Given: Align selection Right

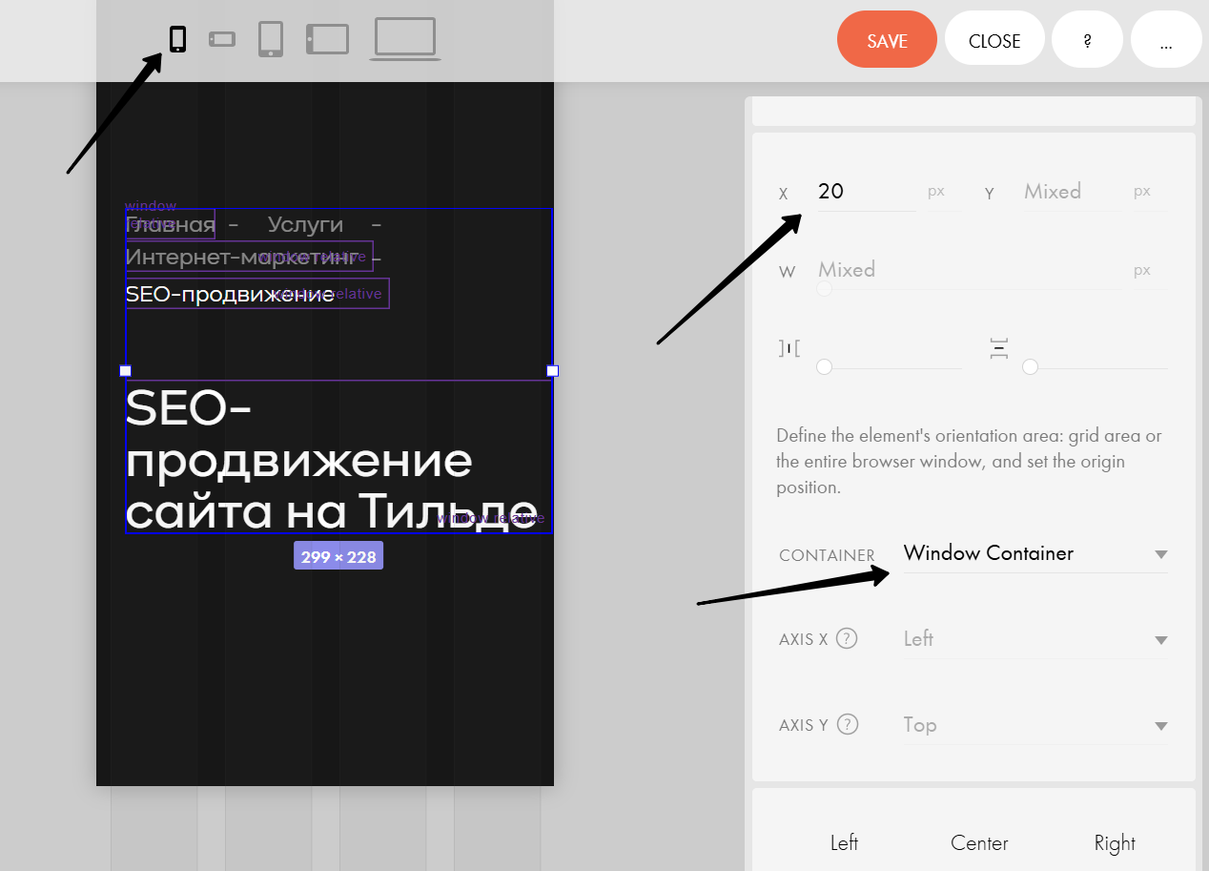Looking at the screenshot, I should (x=1115, y=842).
